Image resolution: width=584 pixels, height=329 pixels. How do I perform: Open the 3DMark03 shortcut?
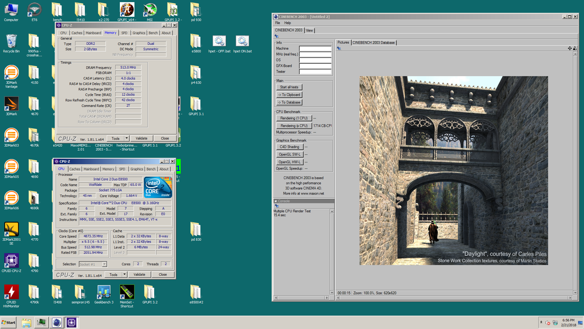point(11,138)
